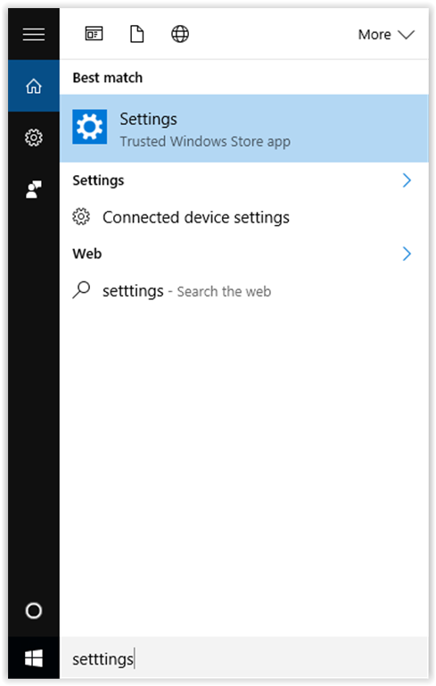Click the 'Search the web' hint text
436x686 pixels.
(x=224, y=291)
